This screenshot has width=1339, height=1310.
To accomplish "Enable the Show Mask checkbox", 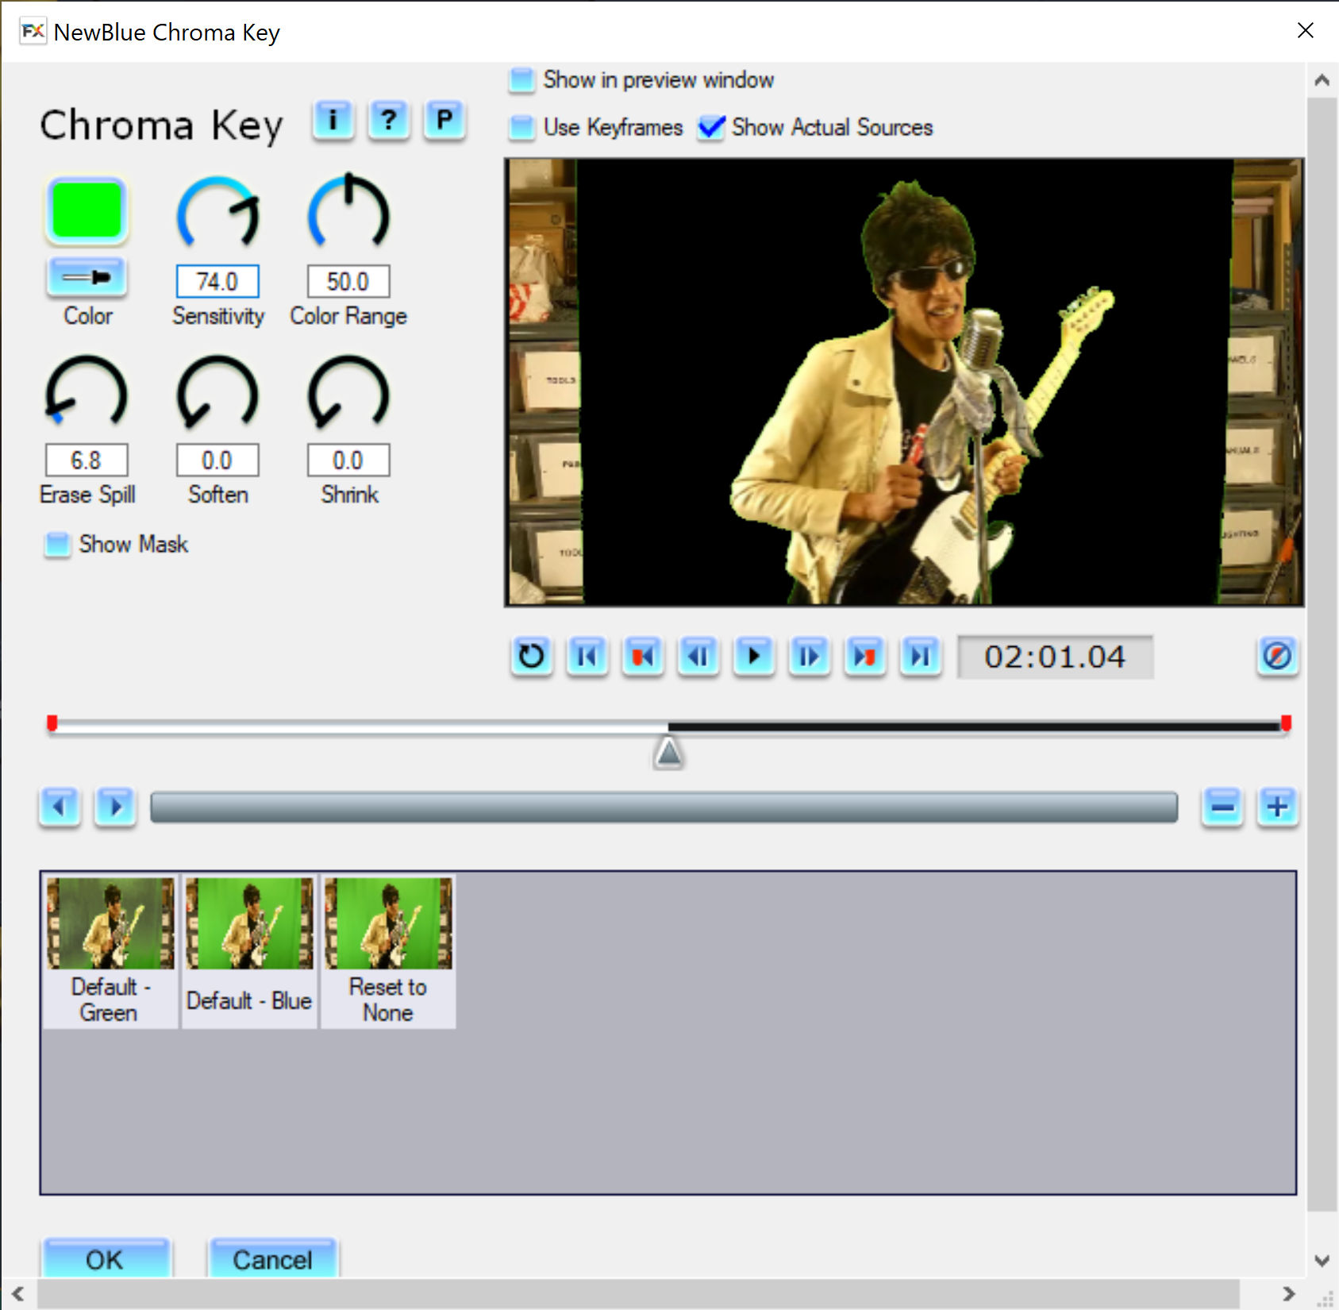I will click(57, 545).
